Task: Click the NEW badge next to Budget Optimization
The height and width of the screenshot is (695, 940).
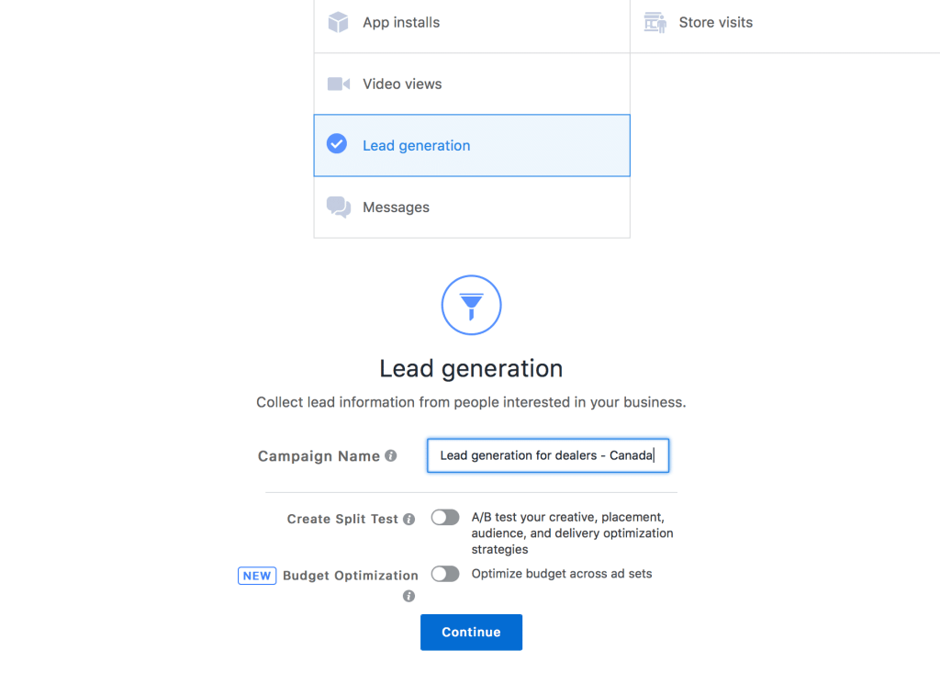Action: point(256,575)
